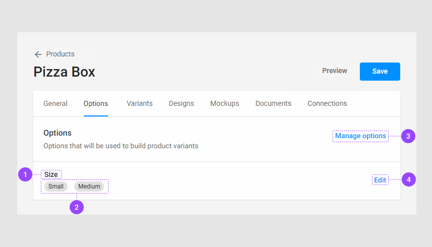Click Edit for the Size option

(x=380, y=180)
